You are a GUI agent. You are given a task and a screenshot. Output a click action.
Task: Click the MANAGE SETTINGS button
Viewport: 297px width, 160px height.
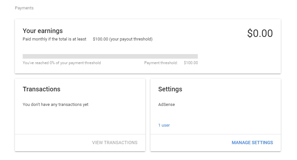coord(252,143)
